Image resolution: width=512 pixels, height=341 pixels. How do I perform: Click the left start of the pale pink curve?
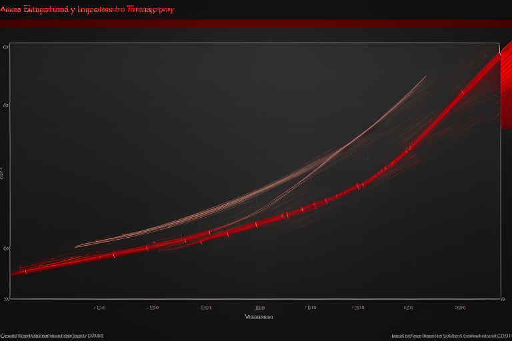(77, 246)
